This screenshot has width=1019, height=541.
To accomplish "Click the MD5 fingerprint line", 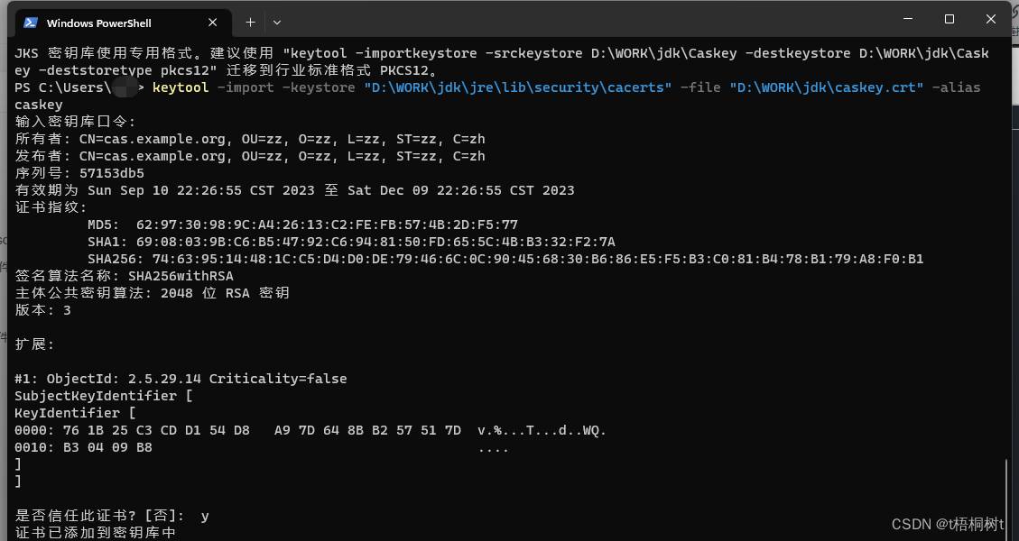I will click(302, 225).
